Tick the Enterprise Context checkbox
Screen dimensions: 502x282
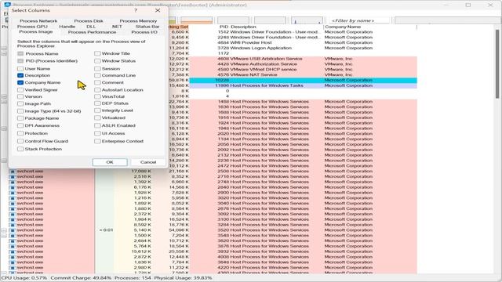click(97, 141)
